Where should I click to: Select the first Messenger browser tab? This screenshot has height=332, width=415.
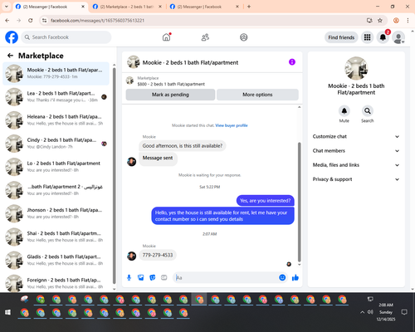click(x=50, y=7)
